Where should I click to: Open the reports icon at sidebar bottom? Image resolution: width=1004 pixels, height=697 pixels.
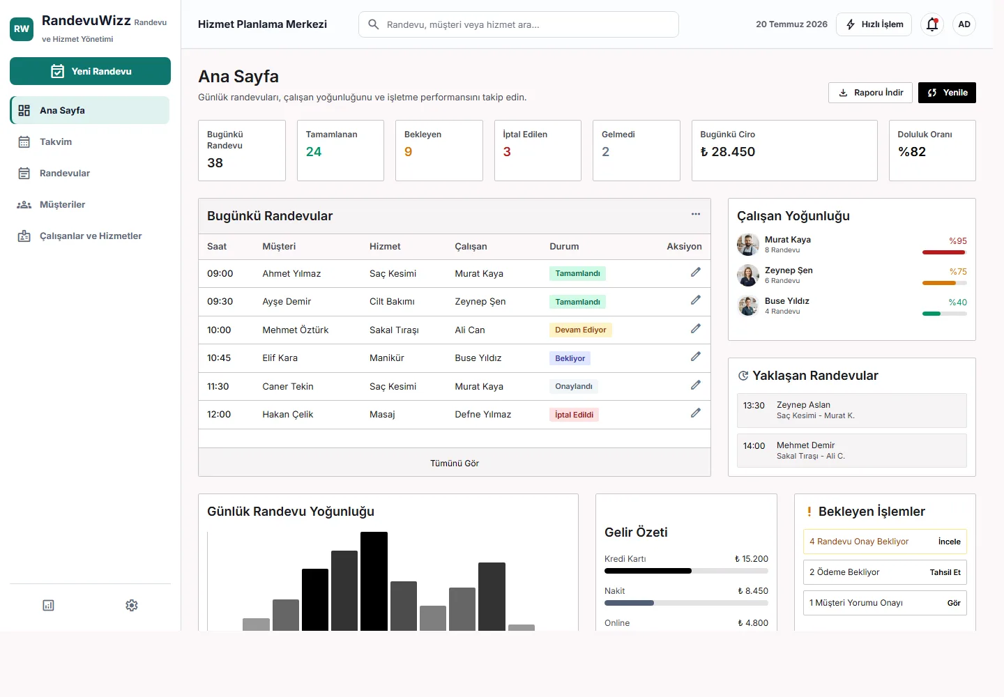pyautogui.click(x=48, y=606)
